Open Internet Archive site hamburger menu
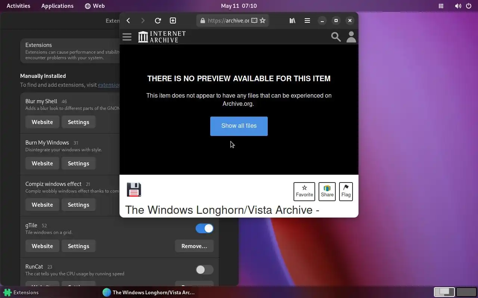 [127, 37]
